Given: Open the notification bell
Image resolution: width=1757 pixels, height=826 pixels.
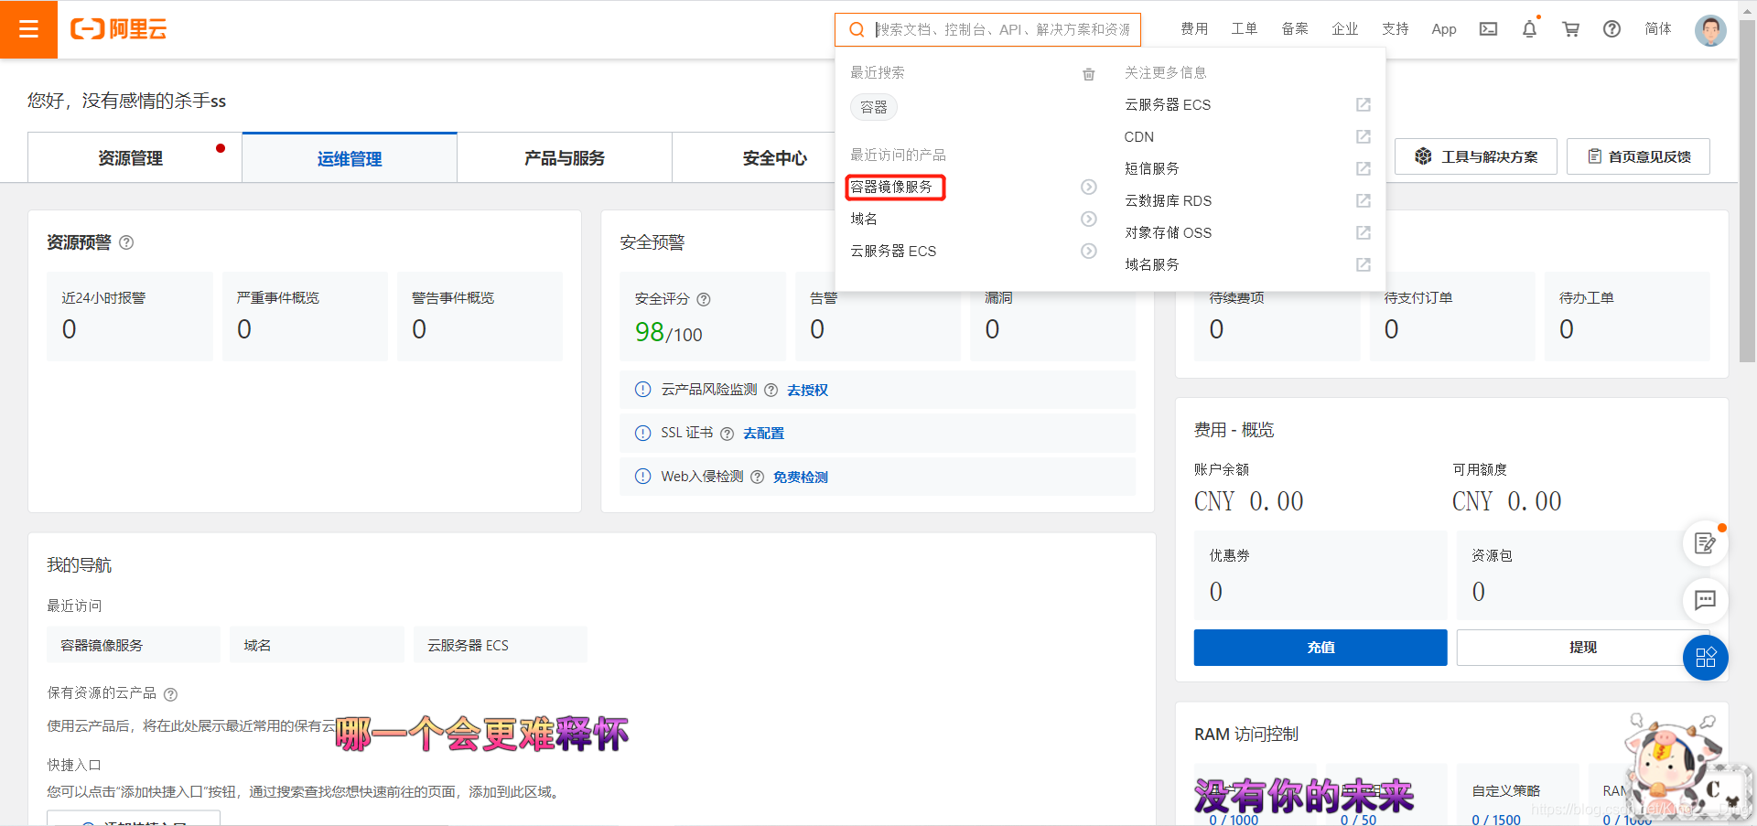Looking at the screenshot, I should coord(1529,29).
